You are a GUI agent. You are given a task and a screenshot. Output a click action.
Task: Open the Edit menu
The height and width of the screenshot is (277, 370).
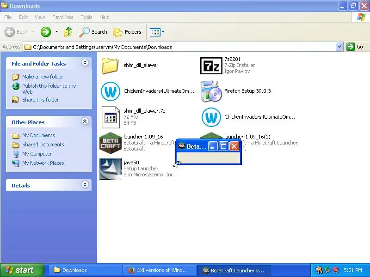[x=23, y=17]
